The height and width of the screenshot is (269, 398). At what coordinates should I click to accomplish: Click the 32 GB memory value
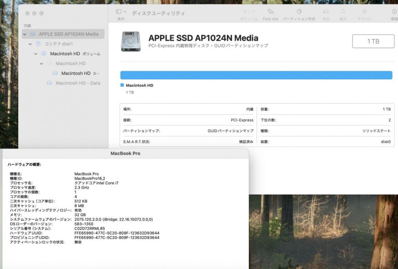80,215
